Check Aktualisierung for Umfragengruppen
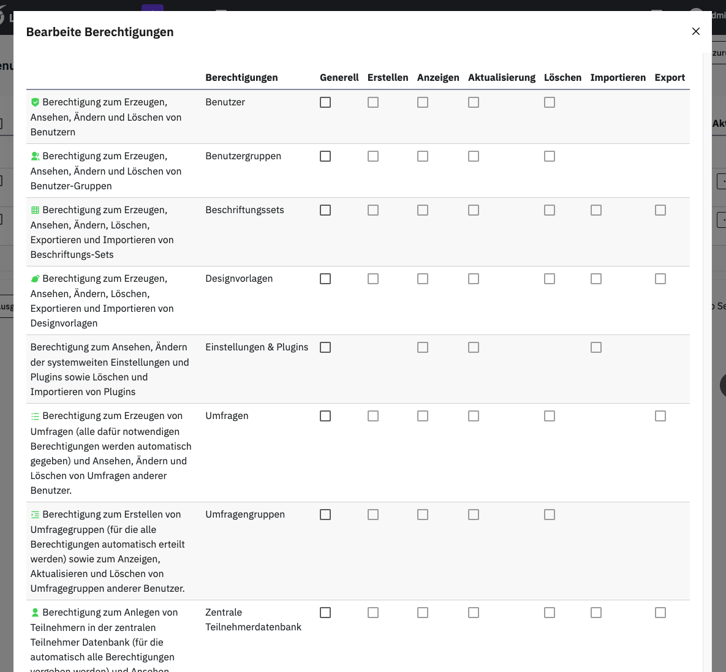The width and height of the screenshot is (726, 672). 474,515
